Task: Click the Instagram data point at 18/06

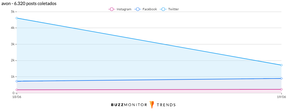Action: [17, 90]
